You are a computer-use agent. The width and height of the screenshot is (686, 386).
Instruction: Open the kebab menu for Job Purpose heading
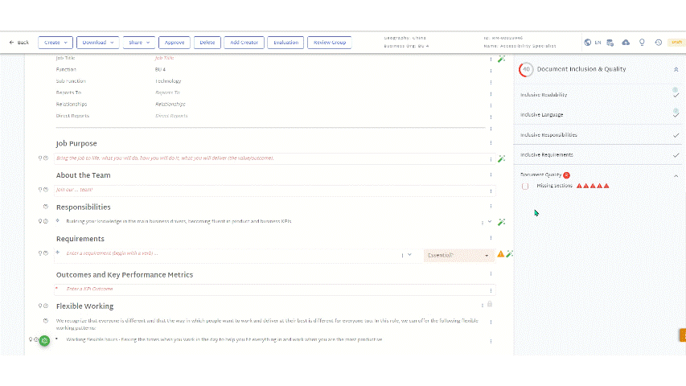tap(491, 142)
